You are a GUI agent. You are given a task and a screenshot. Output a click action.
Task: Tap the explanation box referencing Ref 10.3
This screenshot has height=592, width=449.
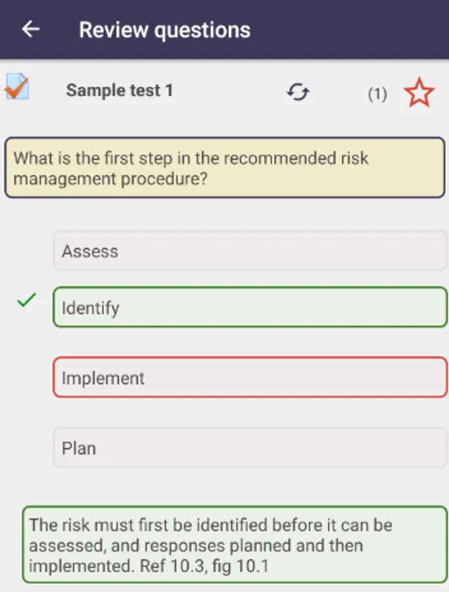(x=224, y=545)
